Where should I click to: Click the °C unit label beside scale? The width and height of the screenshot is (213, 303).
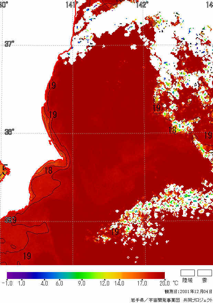[175, 283]
